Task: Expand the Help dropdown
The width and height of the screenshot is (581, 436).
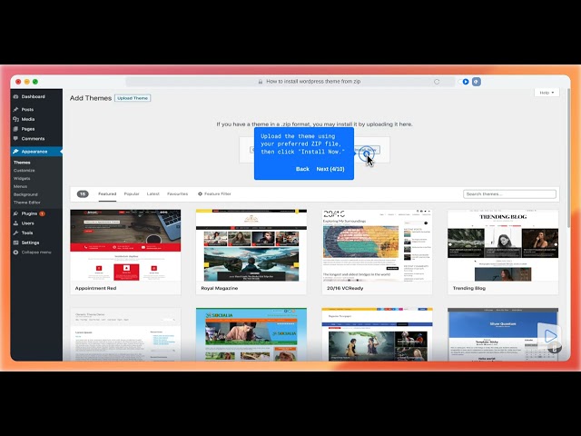Action: point(547,93)
